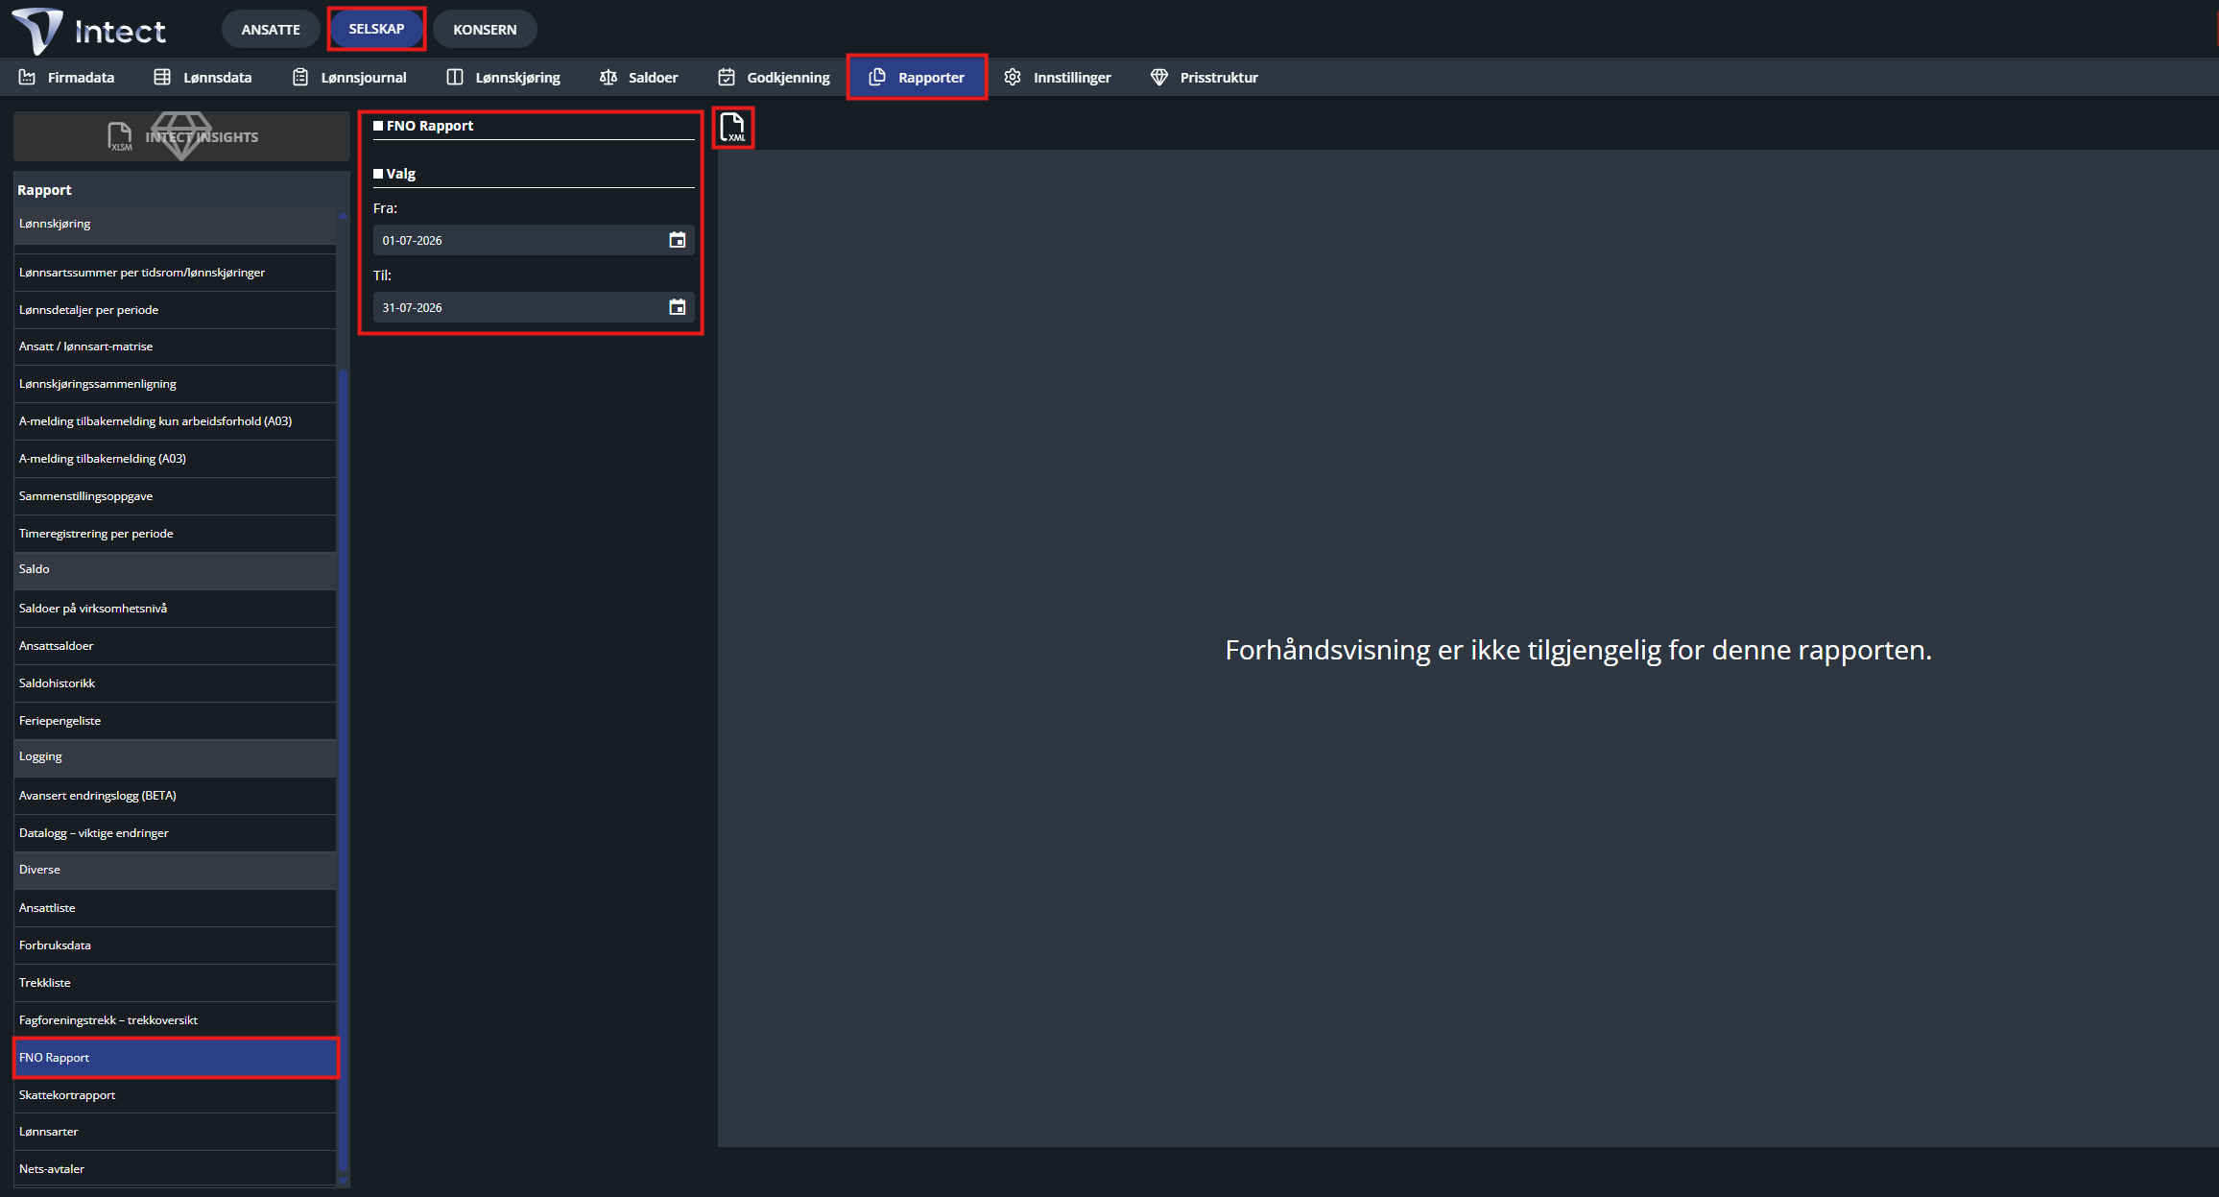The image size is (2219, 1197).
Task: Select Ansattsaldoer report
Action: [175, 646]
